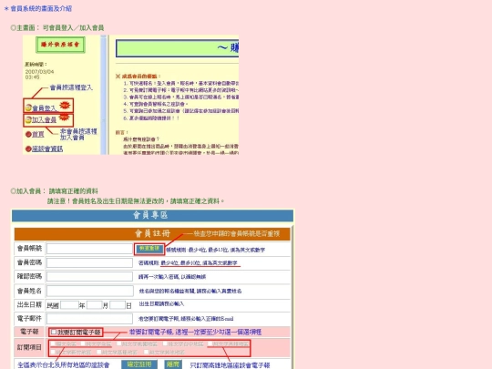492x369 pixels.
Task: Click the 會員姓名 text box
Action: (89, 291)
